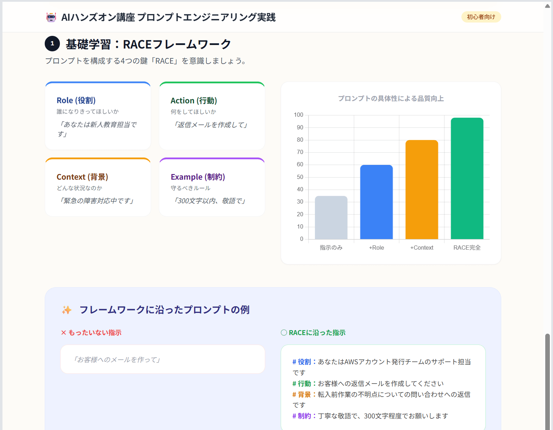Image resolution: width=553 pixels, height=430 pixels.
Task: Click the scrollbar up arrow
Action: [x=547, y=6]
